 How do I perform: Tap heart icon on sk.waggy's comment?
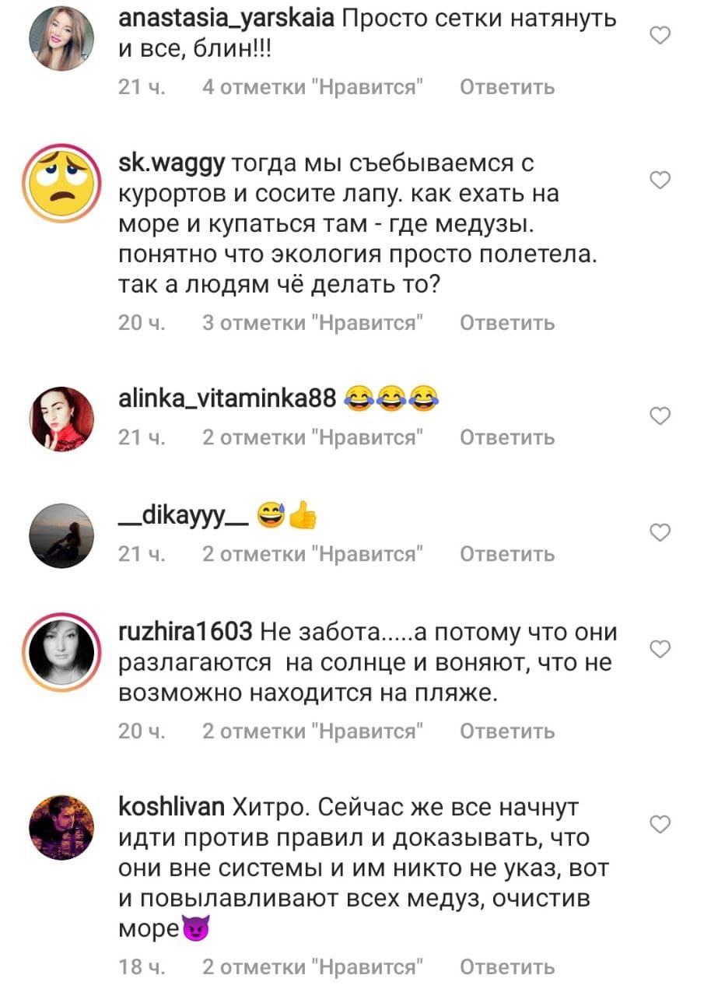click(x=660, y=181)
